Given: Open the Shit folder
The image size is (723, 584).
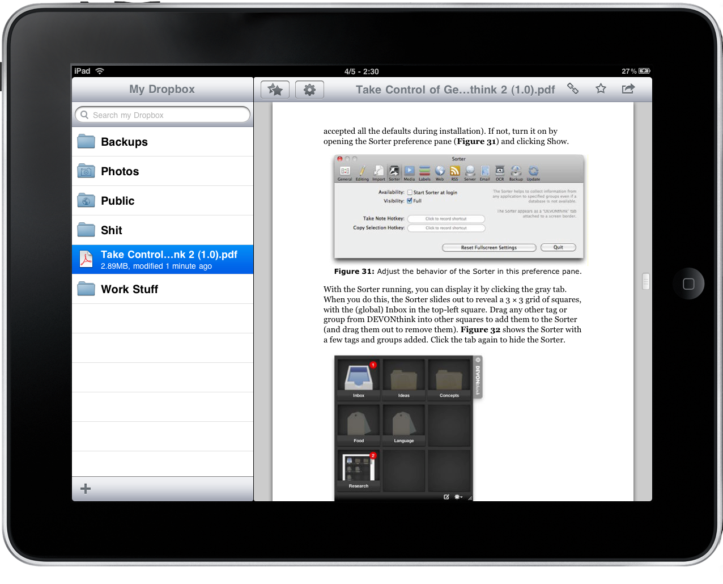Looking at the screenshot, I should [163, 230].
